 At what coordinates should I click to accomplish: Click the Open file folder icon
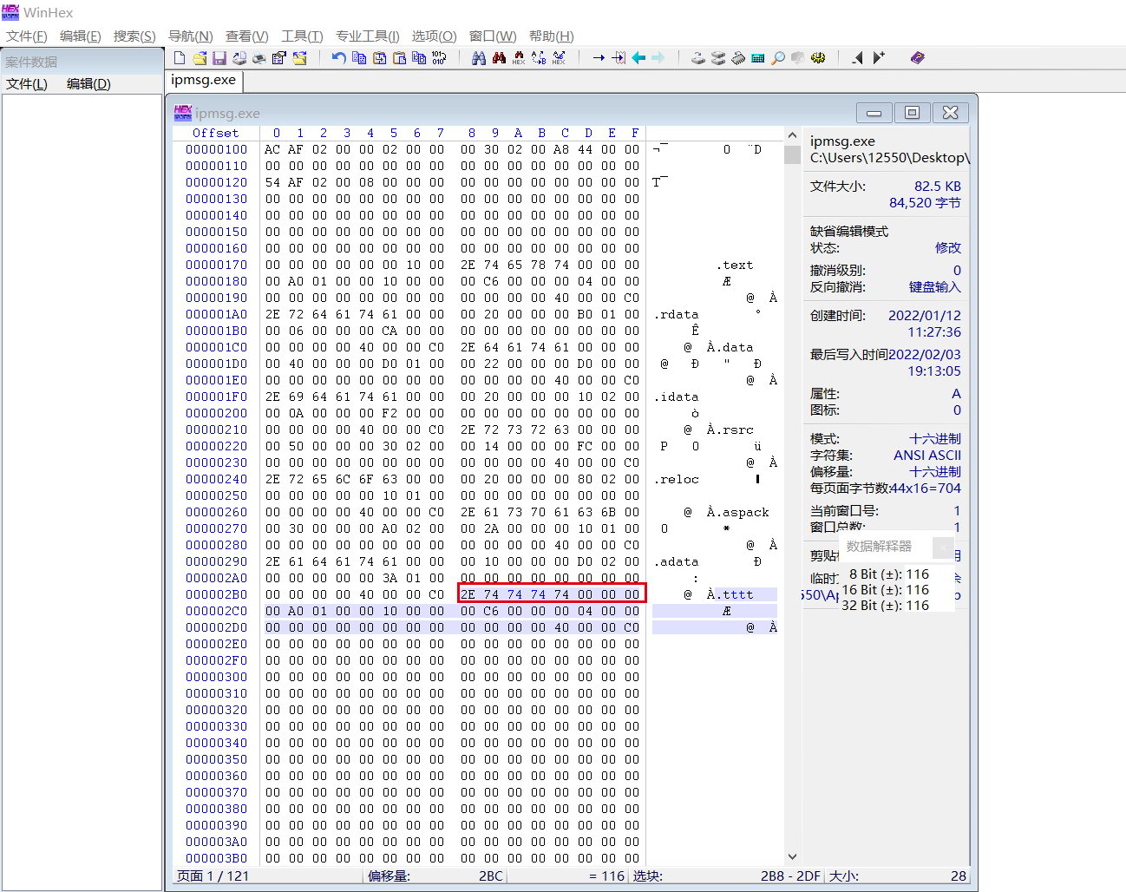200,58
